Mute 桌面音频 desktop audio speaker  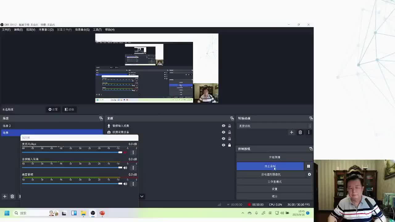125,184
